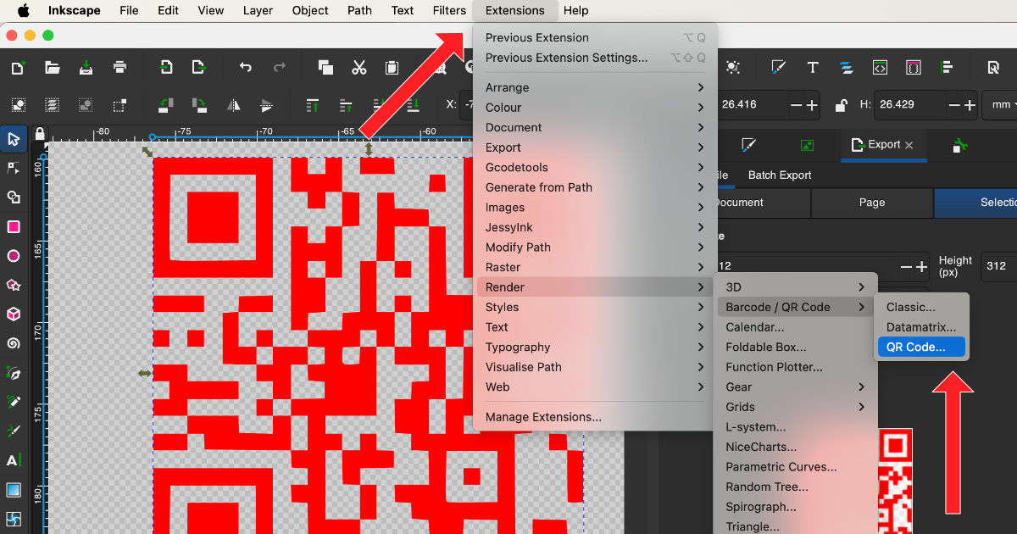1017x534 pixels.
Task: Expand the Visualise Path submenu
Action: (593, 367)
